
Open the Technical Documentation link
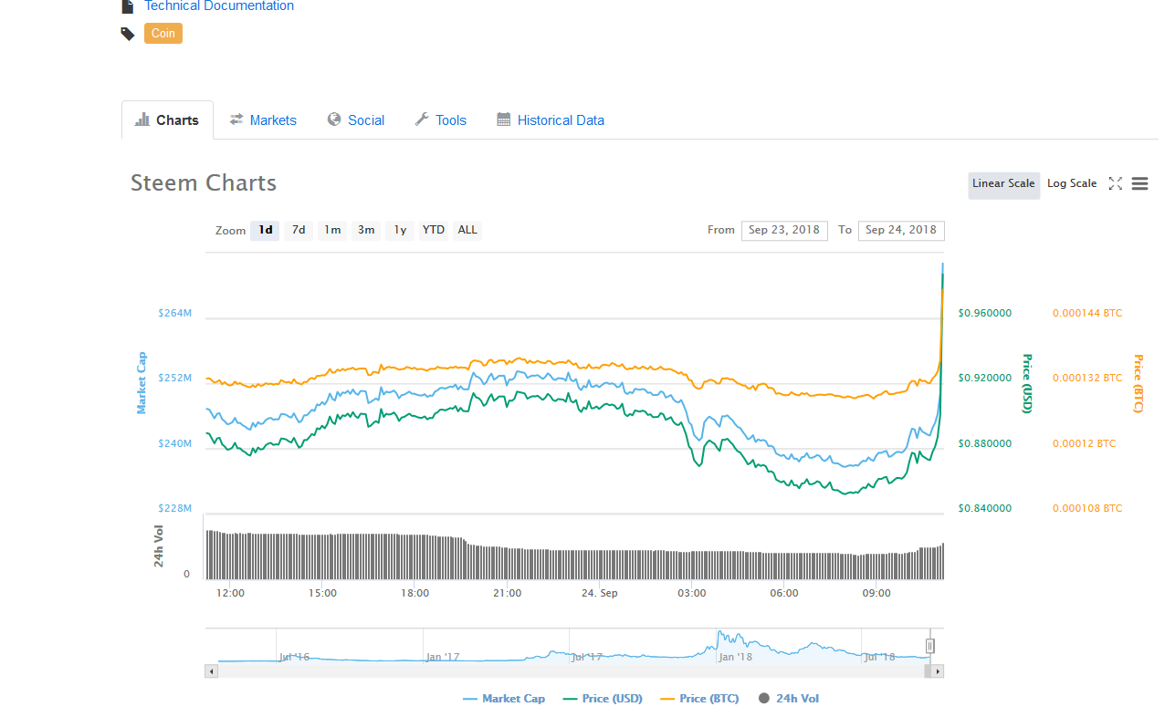pyautogui.click(x=219, y=6)
